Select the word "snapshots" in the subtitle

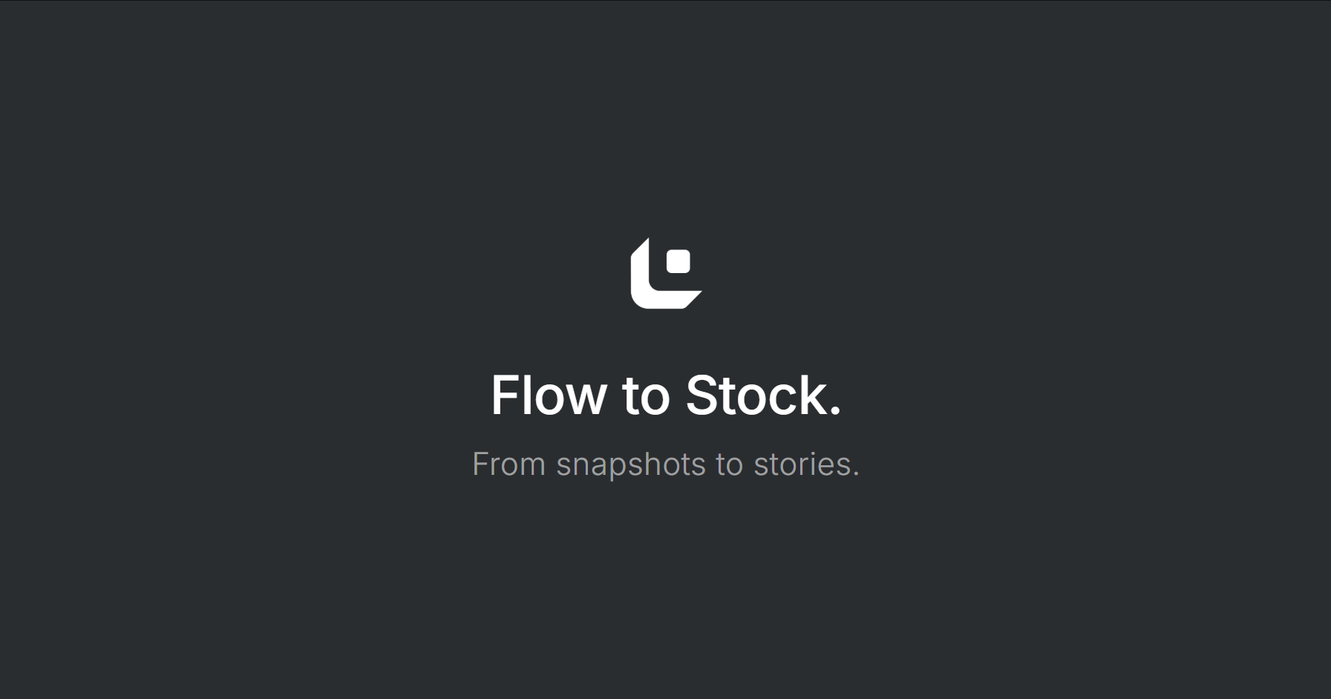(631, 466)
